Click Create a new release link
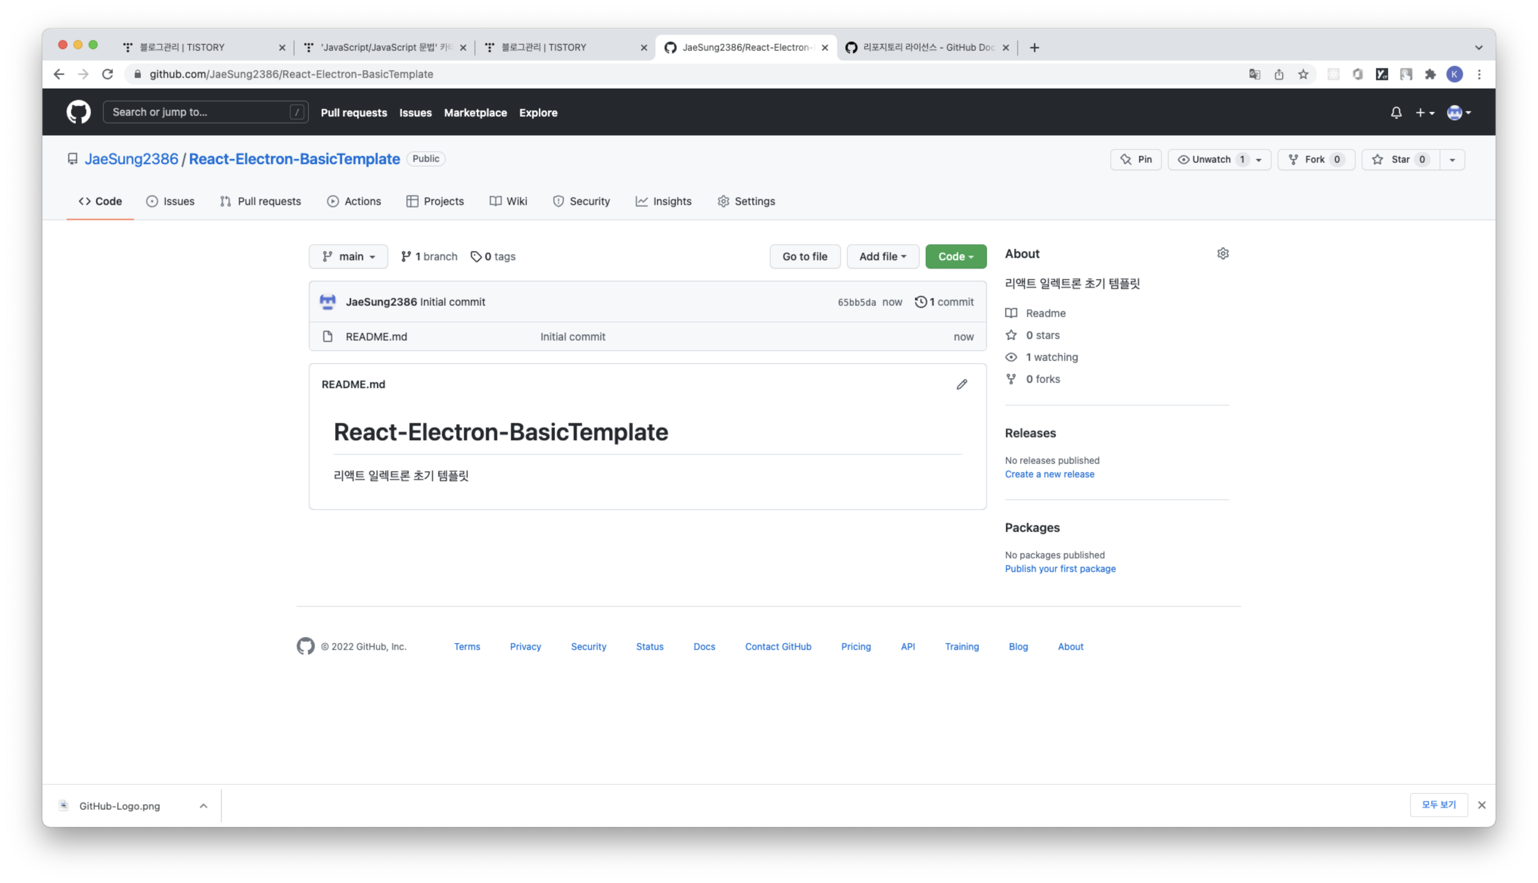 point(1049,474)
